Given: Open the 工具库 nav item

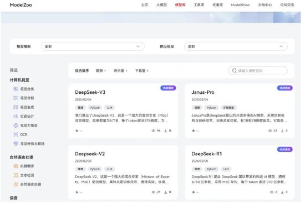Looking at the screenshot, I should tap(199, 5).
